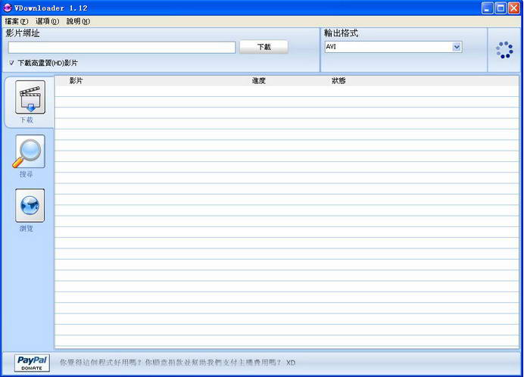The image size is (524, 377).
Task: Click the donation message text at the bottom
Action: pos(177,363)
